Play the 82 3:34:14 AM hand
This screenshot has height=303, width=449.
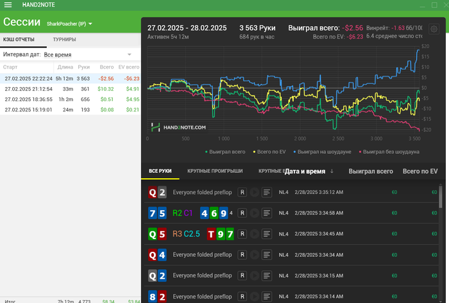pyautogui.click(x=254, y=297)
